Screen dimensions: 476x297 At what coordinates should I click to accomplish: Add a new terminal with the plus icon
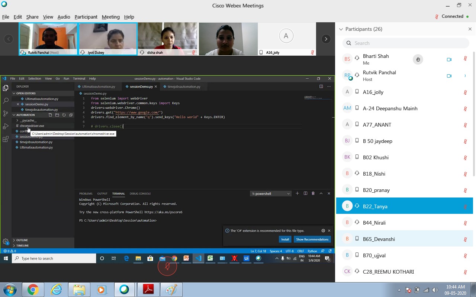pos(297,193)
